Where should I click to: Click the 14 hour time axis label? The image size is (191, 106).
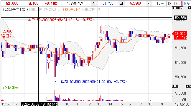tap(110, 104)
